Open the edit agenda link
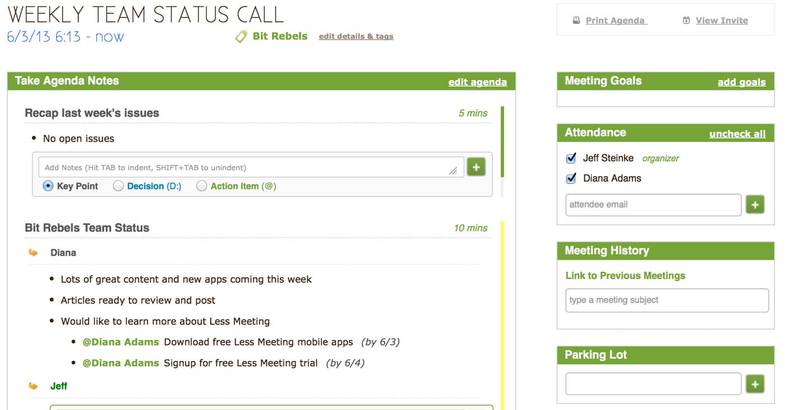The height and width of the screenshot is (410, 785). point(477,82)
